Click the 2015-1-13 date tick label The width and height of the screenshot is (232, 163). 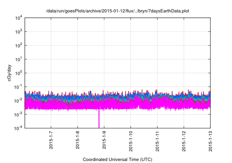point(210,141)
